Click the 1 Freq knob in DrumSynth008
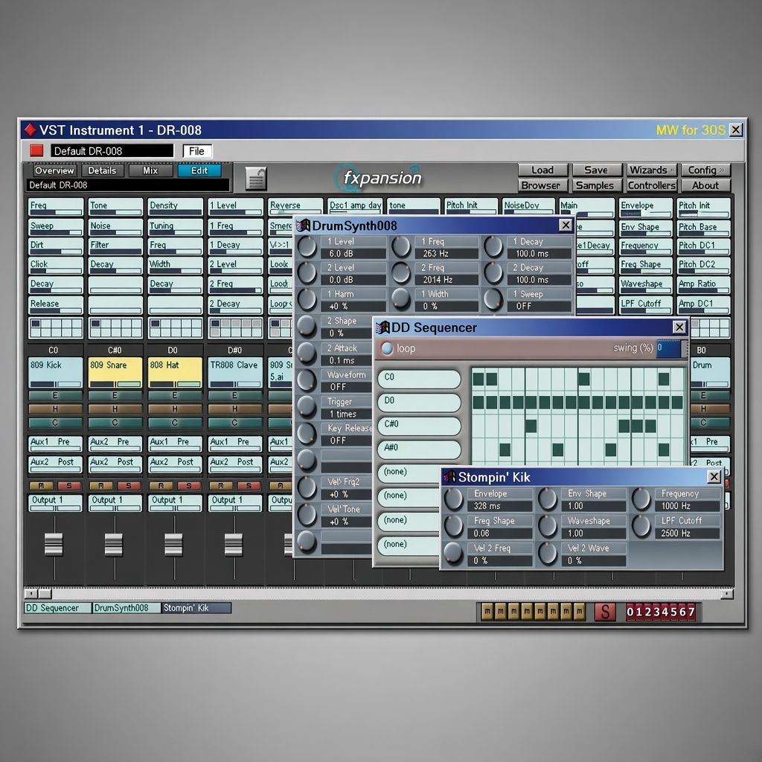Image resolution: width=762 pixels, height=762 pixels. click(401, 246)
